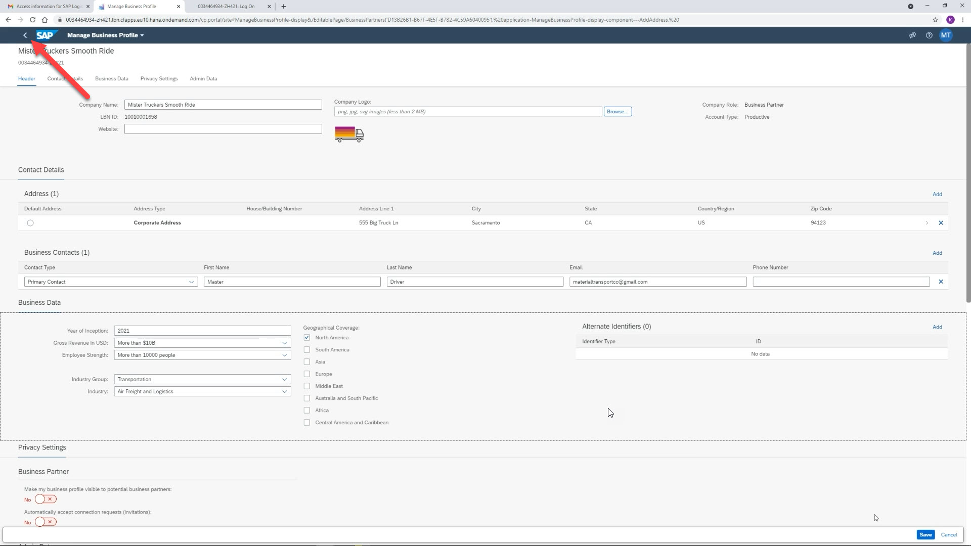The width and height of the screenshot is (971, 546).
Task: Click the Company Name input field
Action: [223, 105]
